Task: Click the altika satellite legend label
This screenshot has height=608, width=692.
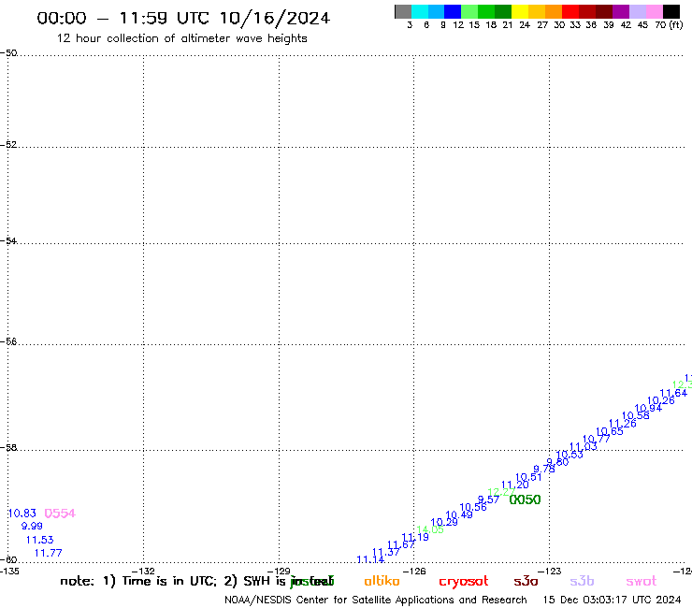Action: pos(382,581)
